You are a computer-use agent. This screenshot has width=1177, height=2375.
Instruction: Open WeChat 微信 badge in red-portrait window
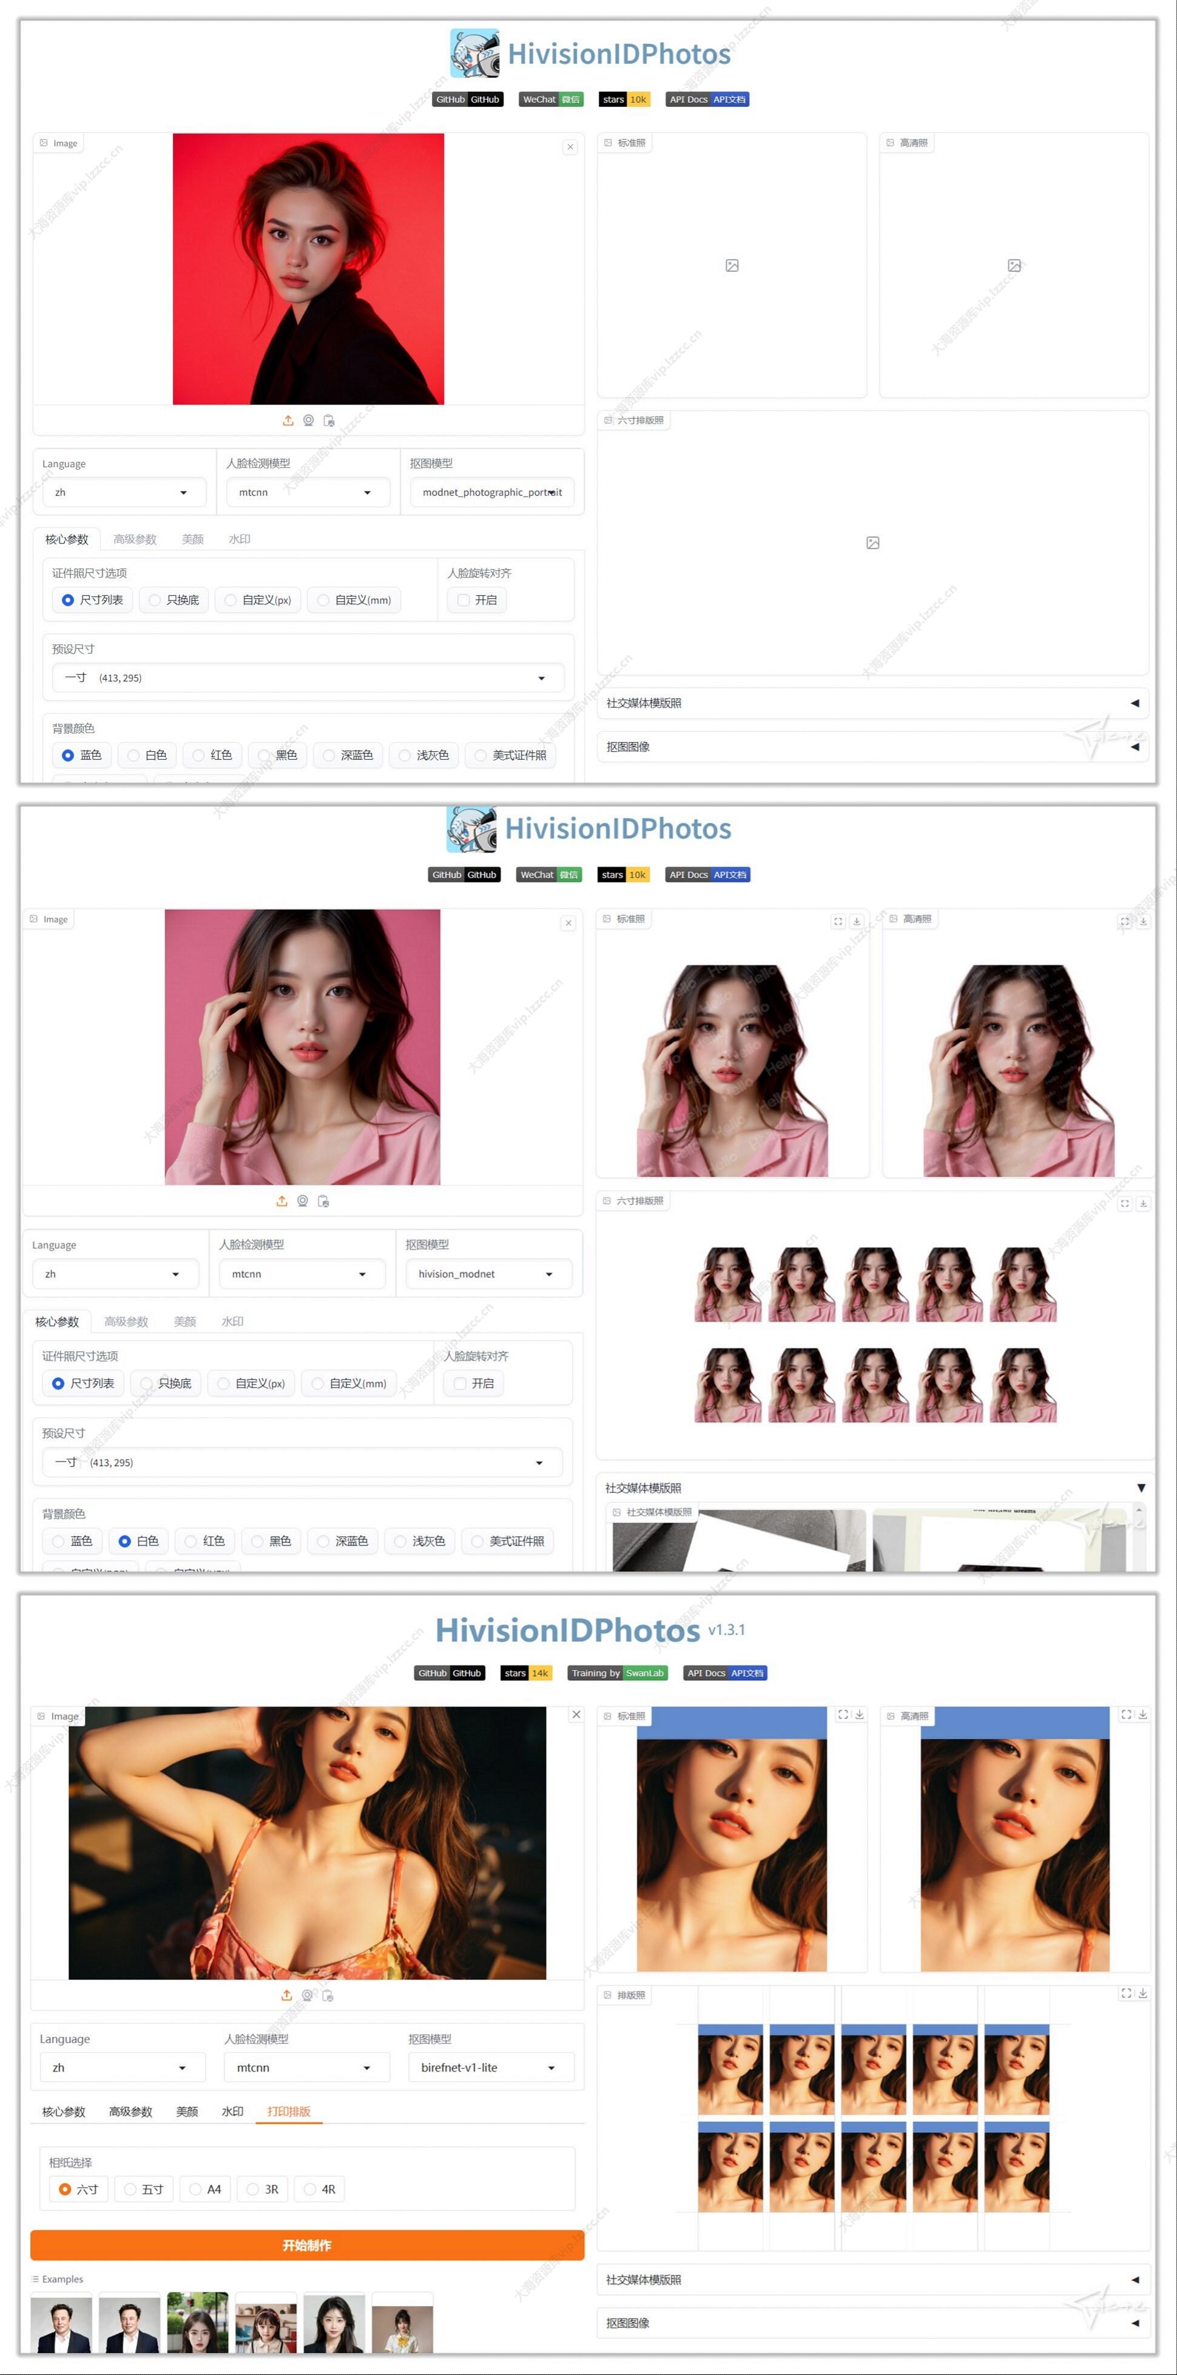pyautogui.click(x=551, y=100)
